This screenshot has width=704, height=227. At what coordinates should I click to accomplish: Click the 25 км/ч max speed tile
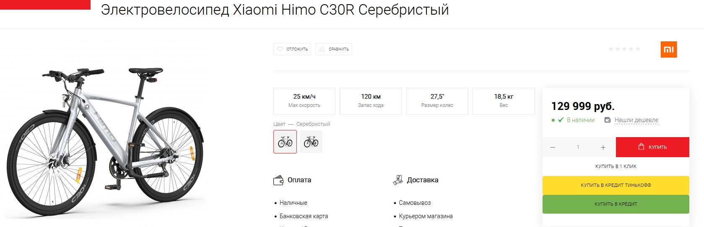(304, 101)
